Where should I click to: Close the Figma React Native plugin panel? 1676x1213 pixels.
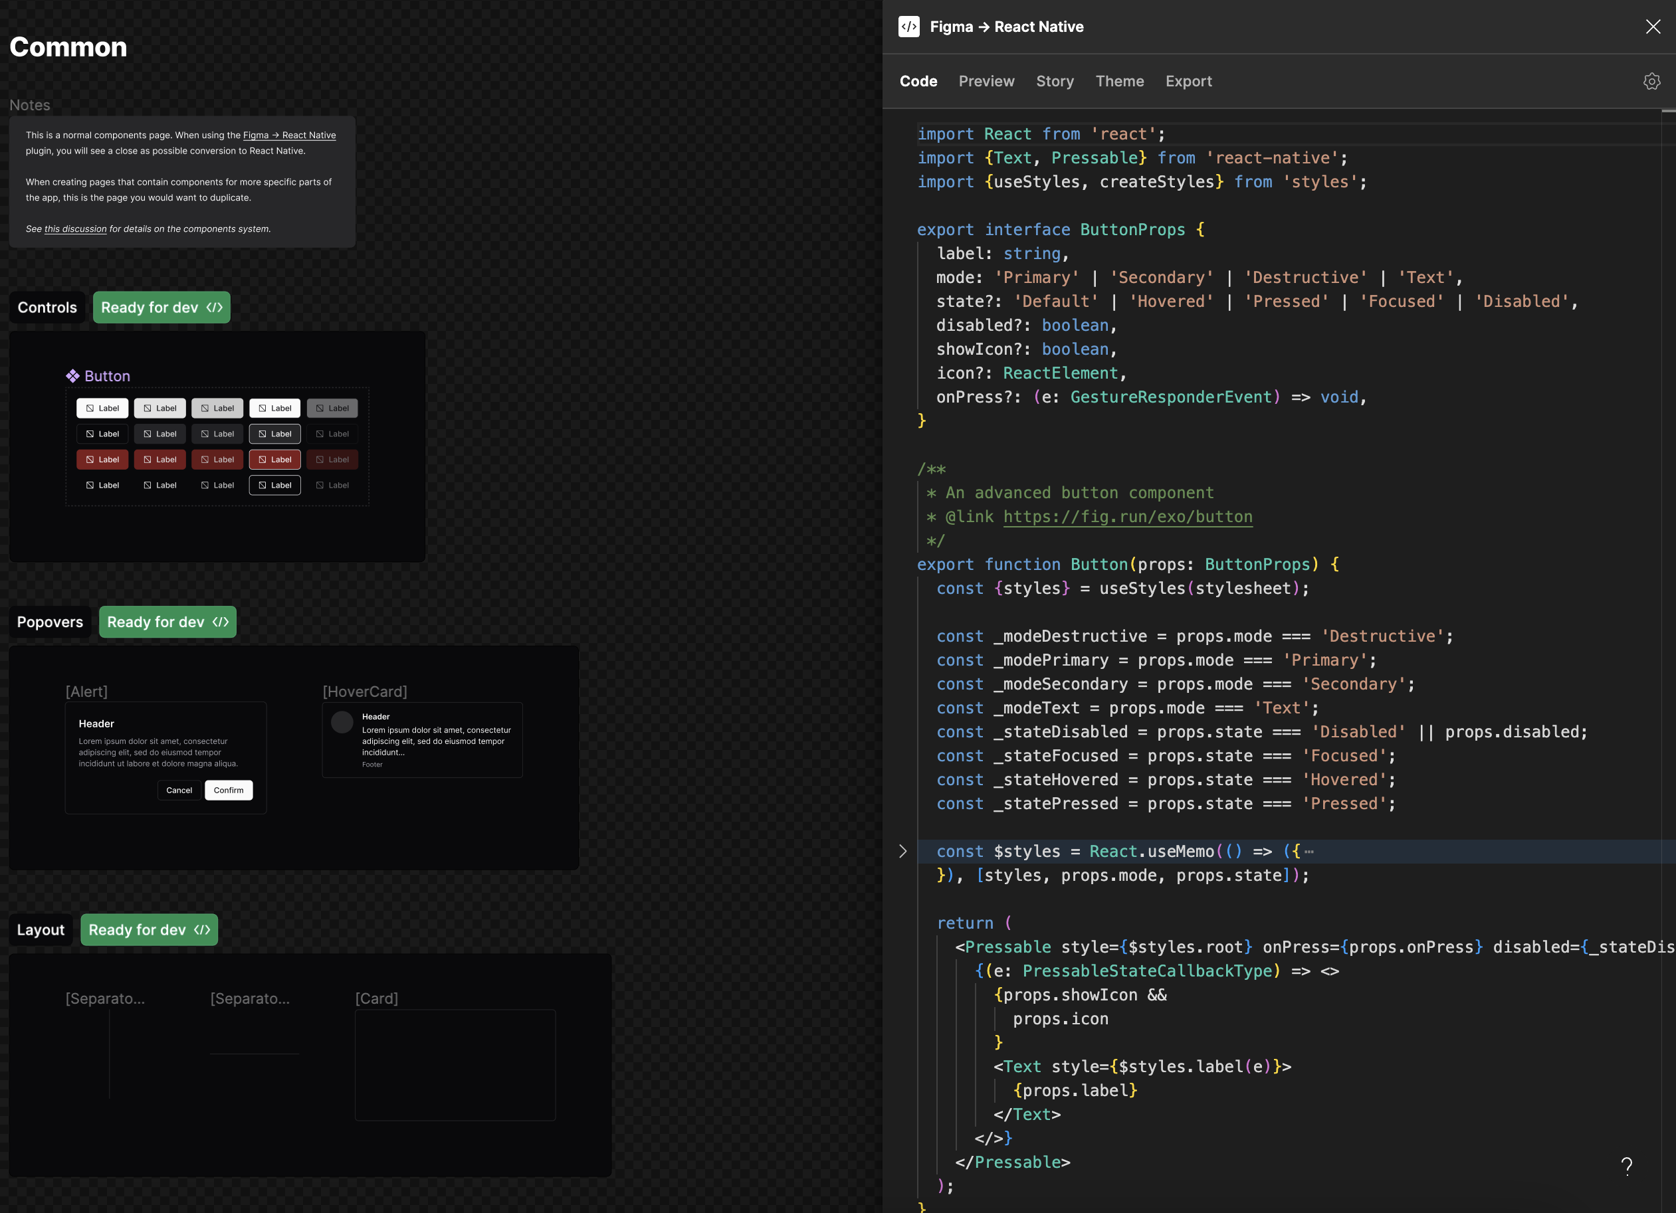point(1653,27)
